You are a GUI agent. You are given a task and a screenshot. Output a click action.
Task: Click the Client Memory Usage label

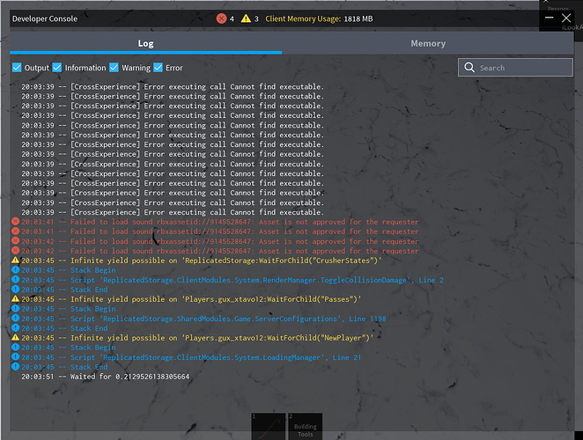(x=307, y=18)
